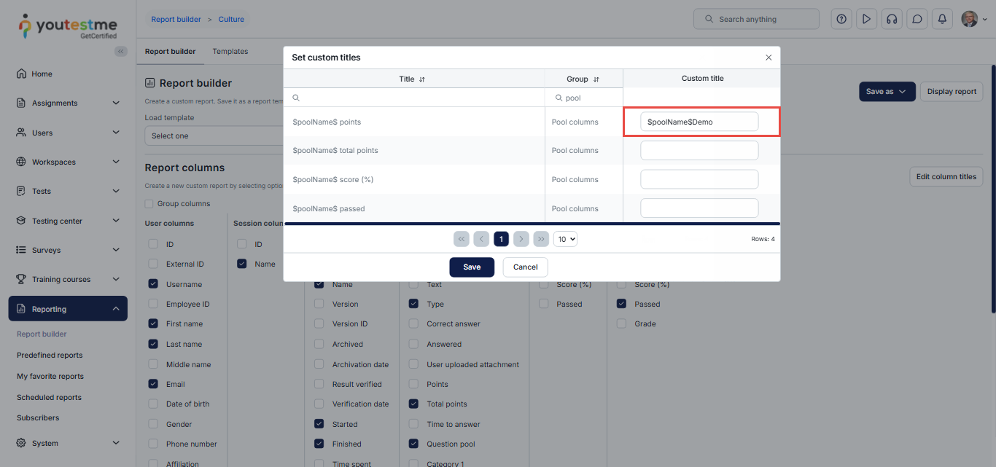Go to next page arrow in paginator
The height and width of the screenshot is (467, 996).
(521, 239)
